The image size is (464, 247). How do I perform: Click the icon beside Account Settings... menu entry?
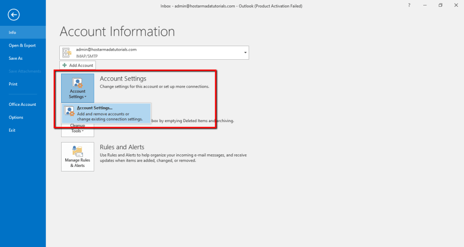click(69, 111)
